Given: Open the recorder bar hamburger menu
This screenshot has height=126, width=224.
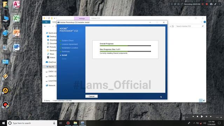Looking at the screenshot, I should coord(172,4).
